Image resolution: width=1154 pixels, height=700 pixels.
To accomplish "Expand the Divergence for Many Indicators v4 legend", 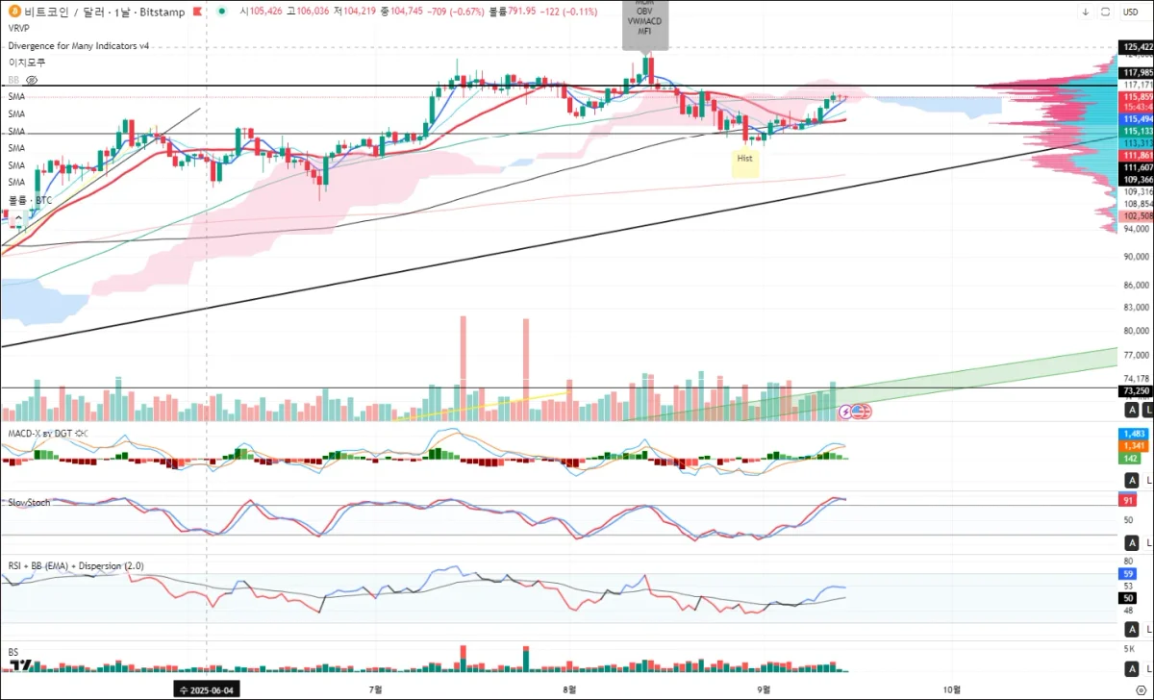I will point(79,45).
